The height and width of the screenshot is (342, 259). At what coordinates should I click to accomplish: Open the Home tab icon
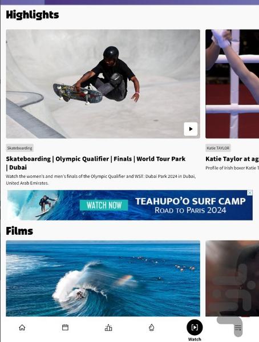(22, 327)
